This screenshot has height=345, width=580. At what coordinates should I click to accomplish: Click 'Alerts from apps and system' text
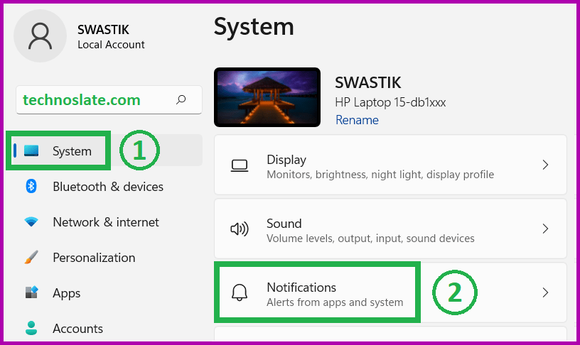(x=335, y=302)
